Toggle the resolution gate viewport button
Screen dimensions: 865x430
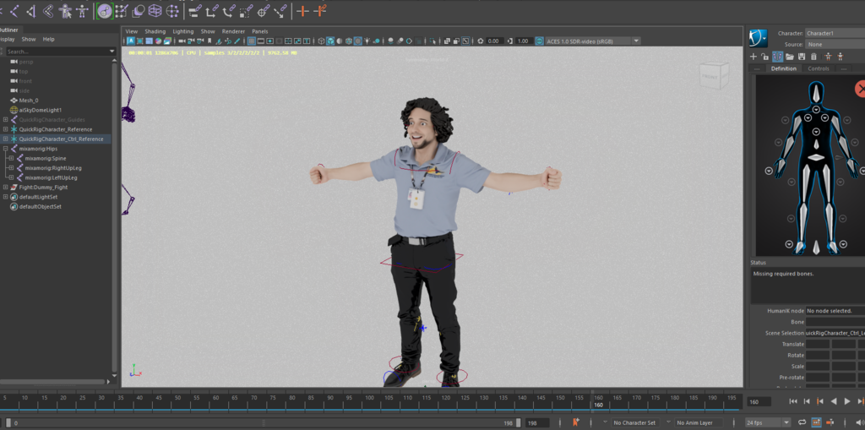[x=269, y=41]
